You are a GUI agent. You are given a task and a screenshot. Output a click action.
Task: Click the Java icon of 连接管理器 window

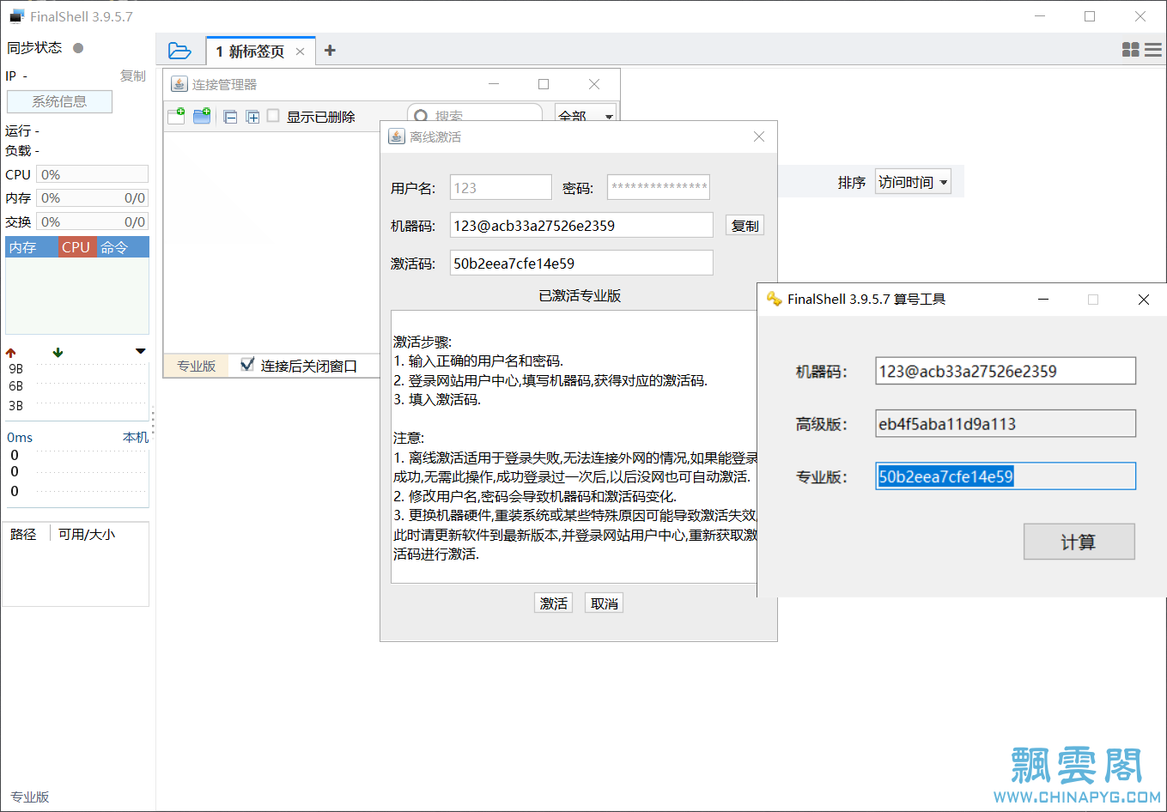coord(179,84)
